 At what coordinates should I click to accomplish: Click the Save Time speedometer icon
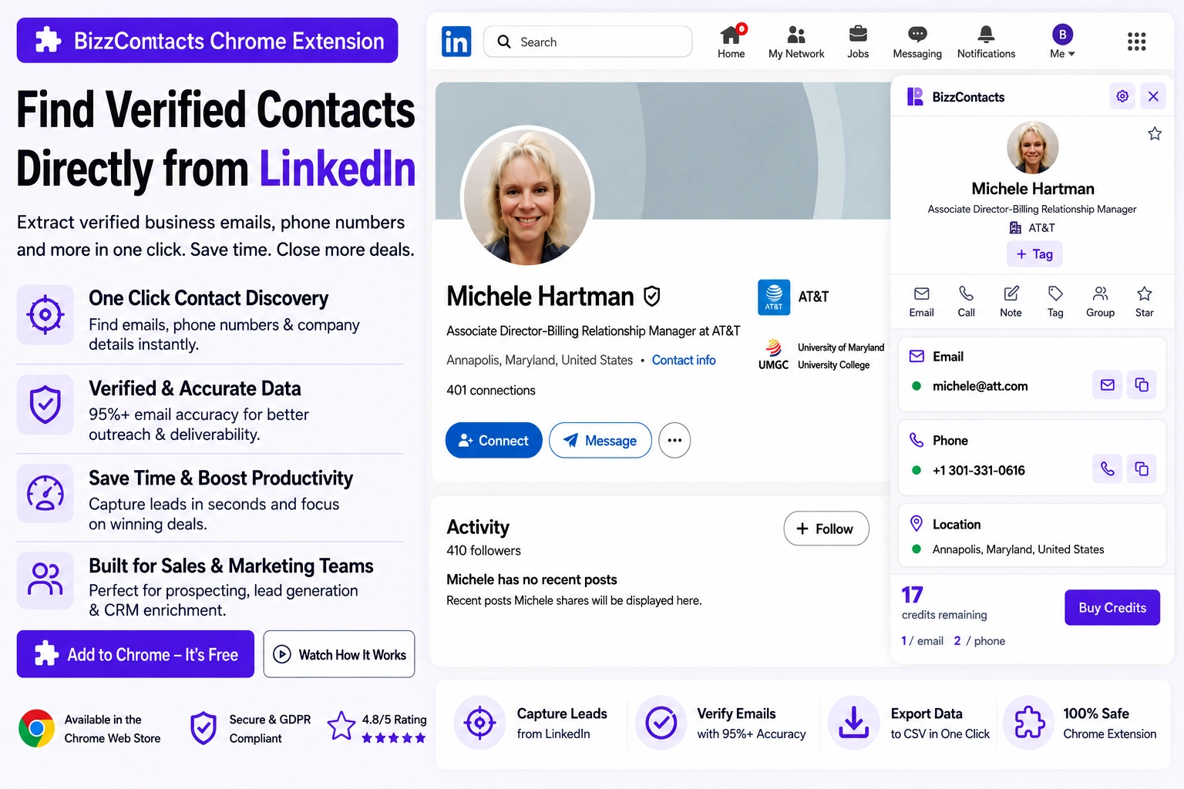click(45, 494)
